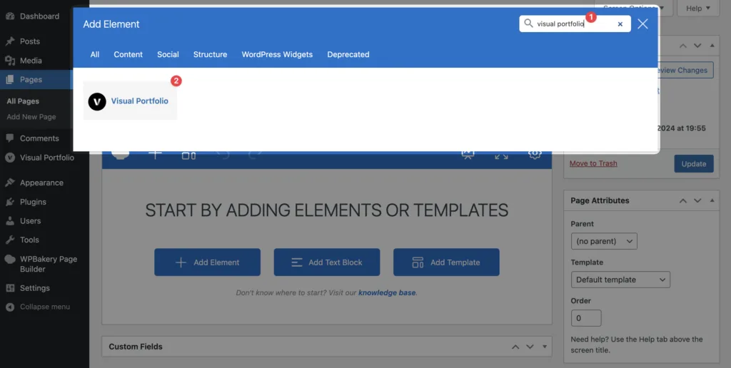Clear the search field with the x icon
The width and height of the screenshot is (731, 368).
pos(620,24)
